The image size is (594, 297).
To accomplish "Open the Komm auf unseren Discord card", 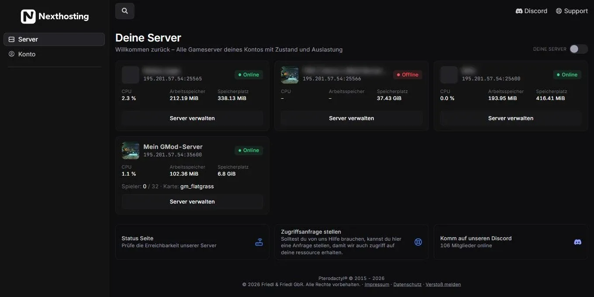I will point(511,242).
